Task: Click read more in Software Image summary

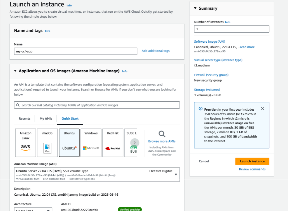Action: pyautogui.click(x=247, y=47)
